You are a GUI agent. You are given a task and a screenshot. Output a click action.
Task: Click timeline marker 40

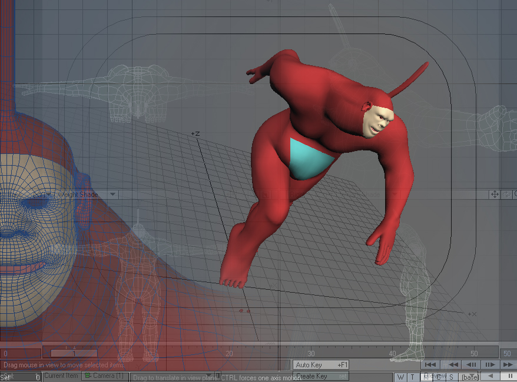(392, 353)
